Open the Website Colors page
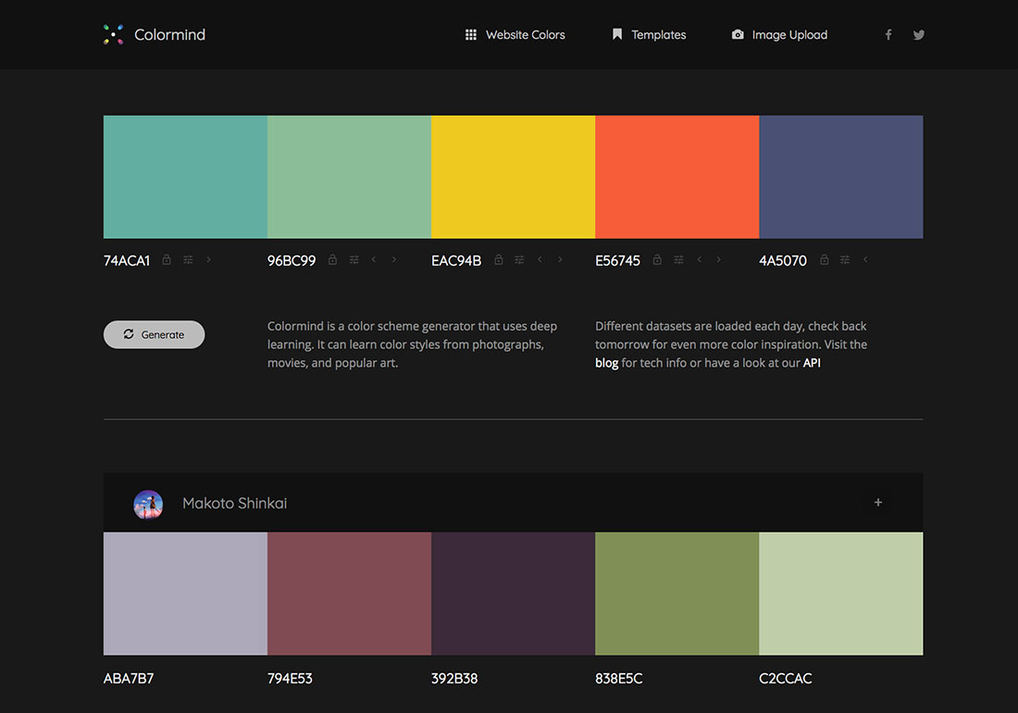The width and height of the screenshot is (1018, 713). (515, 35)
